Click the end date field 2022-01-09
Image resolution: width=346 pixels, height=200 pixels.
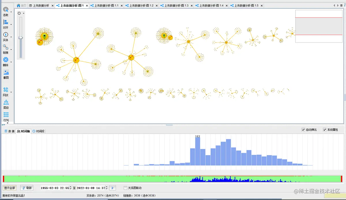(x=91, y=188)
